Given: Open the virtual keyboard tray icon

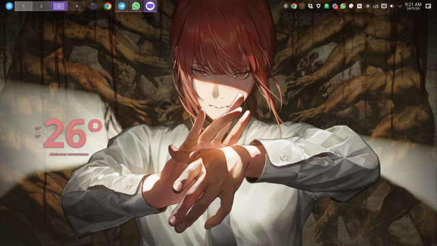Looking at the screenshot, I should click(x=384, y=6).
